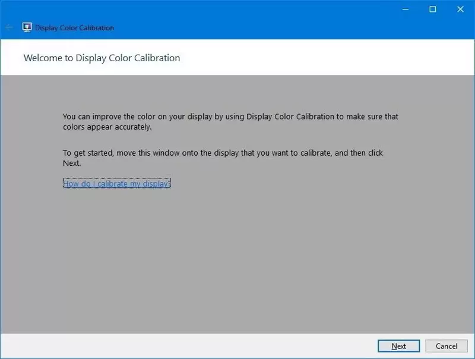Click the 'Welcome to Display Color Calibration' heading
Screen dimensions: 475x359
(102, 58)
